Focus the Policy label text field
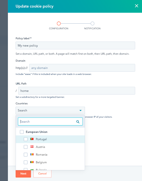This screenshot has width=142, height=181. pyautogui.click(x=75, y=46)
